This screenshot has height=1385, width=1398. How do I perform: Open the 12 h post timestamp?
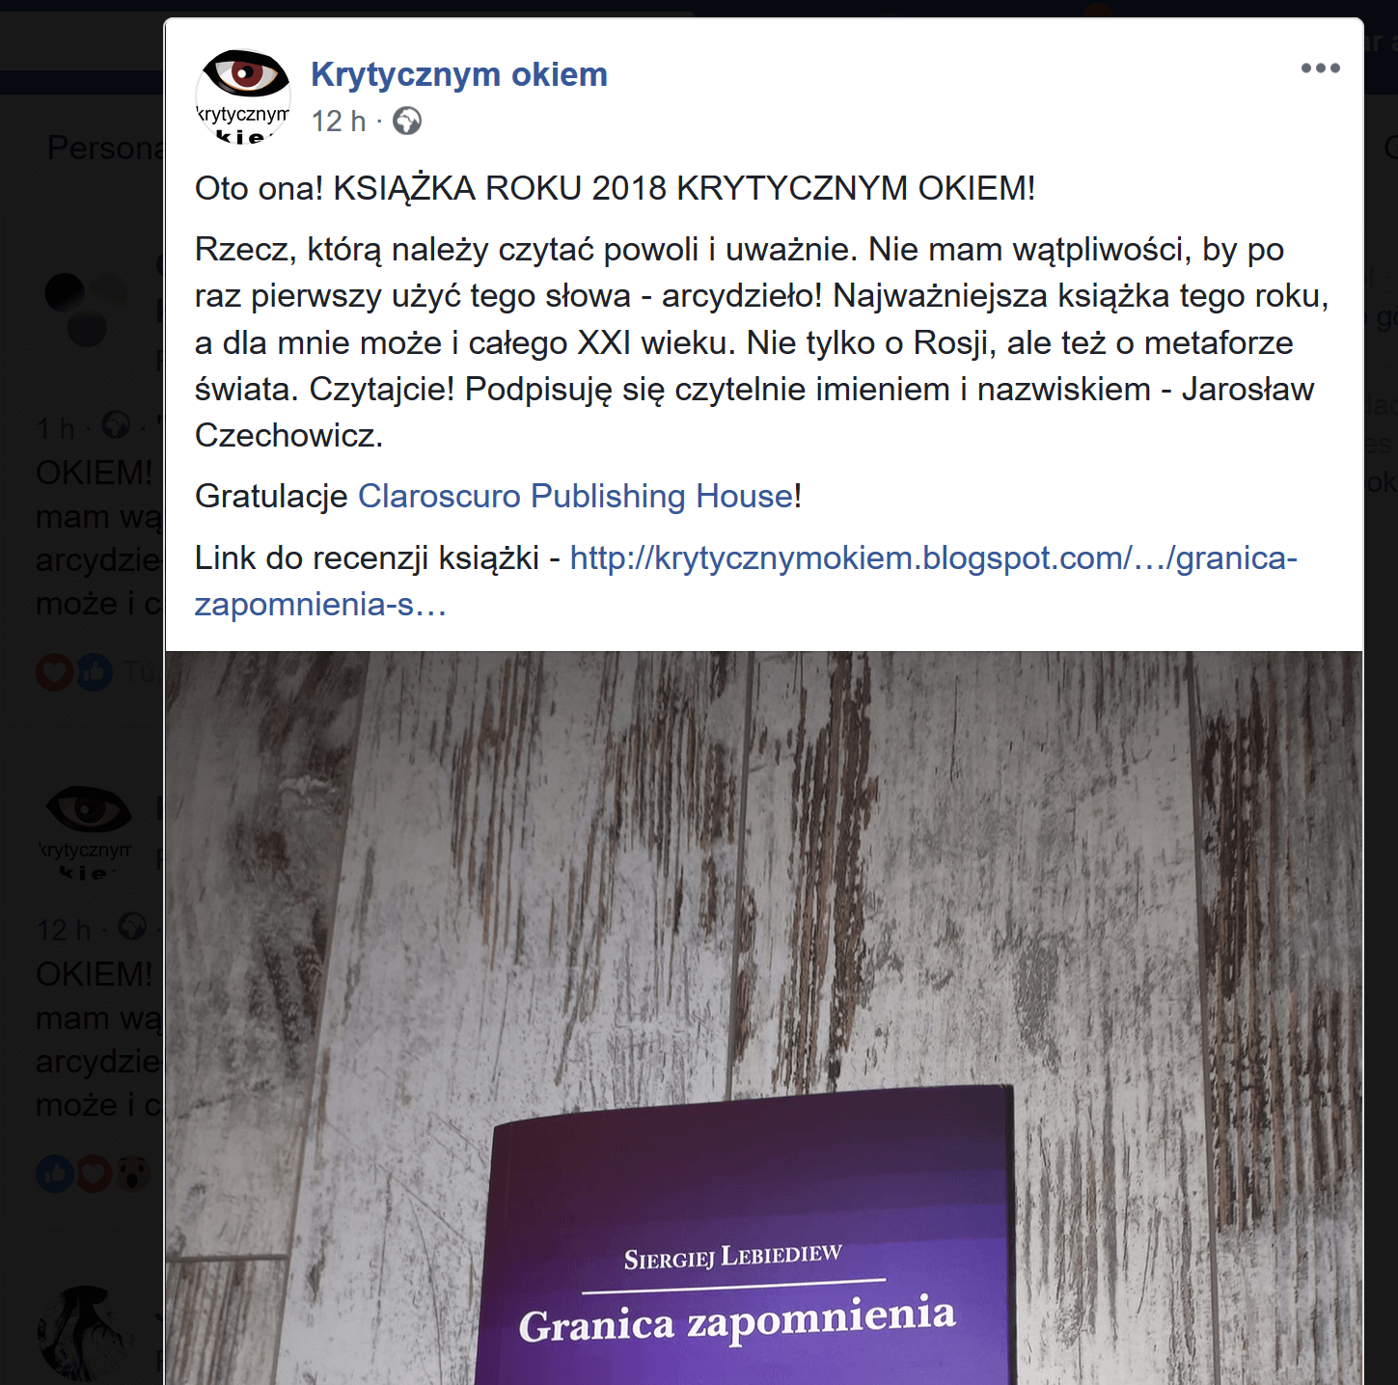tap(339, 122)
